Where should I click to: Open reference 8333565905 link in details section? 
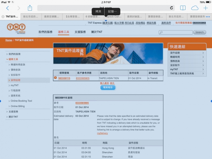pyautogui.click(x=82, y=103)
